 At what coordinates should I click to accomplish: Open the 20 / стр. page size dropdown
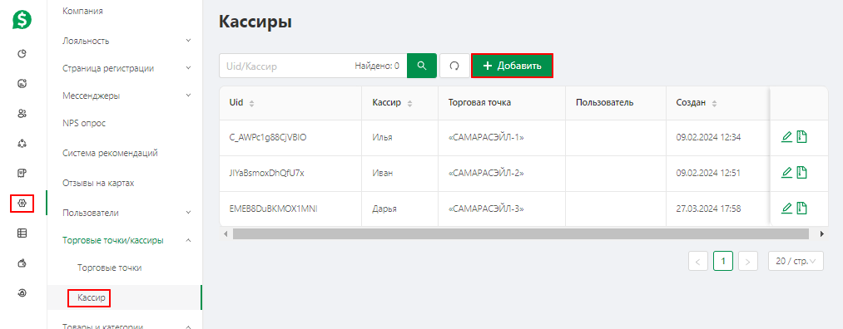[796, 262]
